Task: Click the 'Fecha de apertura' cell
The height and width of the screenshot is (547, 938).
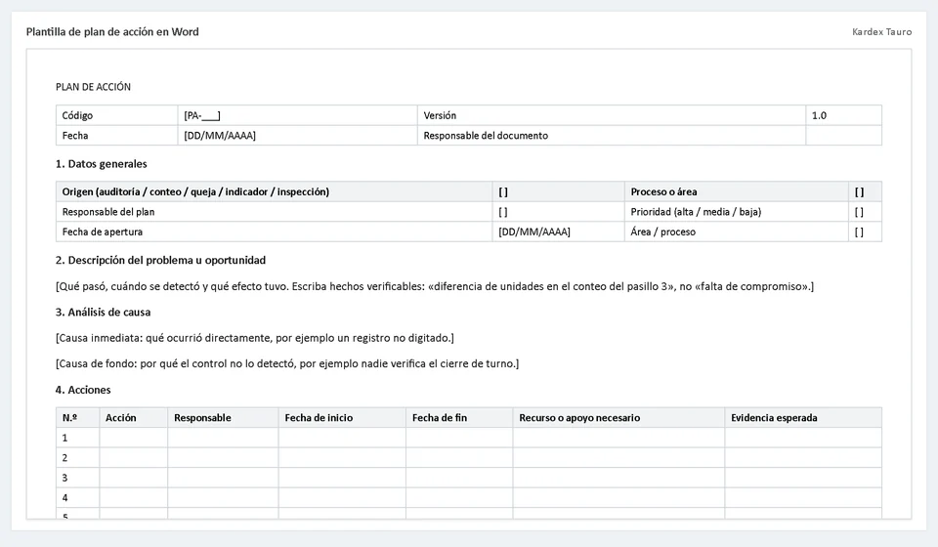Action: click(x=274, y=231)
